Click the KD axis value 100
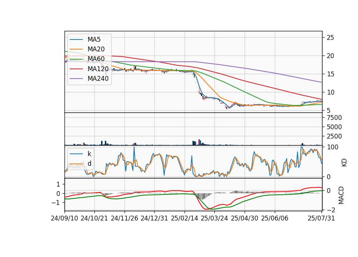 [x=333, y=147]
